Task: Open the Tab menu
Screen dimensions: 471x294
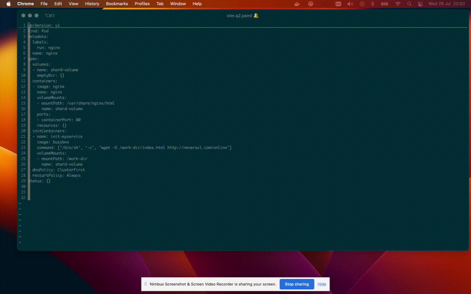Action: click(160, 4)
